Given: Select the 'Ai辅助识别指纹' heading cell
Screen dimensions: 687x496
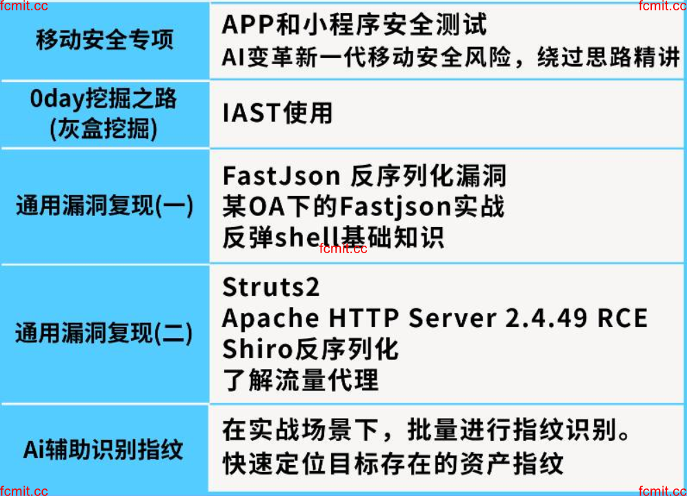Looking at the screenshot, I should pos(103,450).
